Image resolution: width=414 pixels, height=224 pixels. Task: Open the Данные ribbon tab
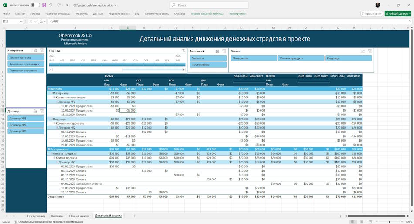(x=98, y=14)
